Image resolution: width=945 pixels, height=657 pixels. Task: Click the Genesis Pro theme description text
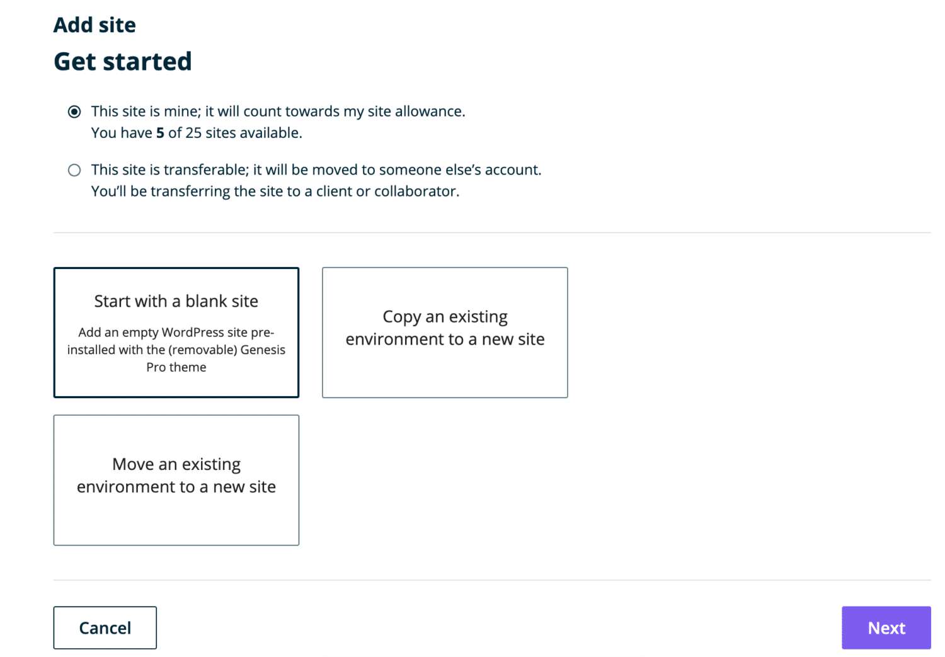pyautogui.click(x=176, y=350)
